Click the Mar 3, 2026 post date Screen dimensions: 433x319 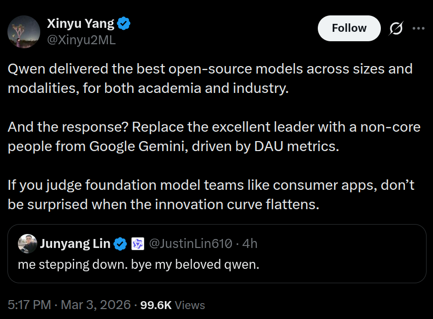(96, 305)
